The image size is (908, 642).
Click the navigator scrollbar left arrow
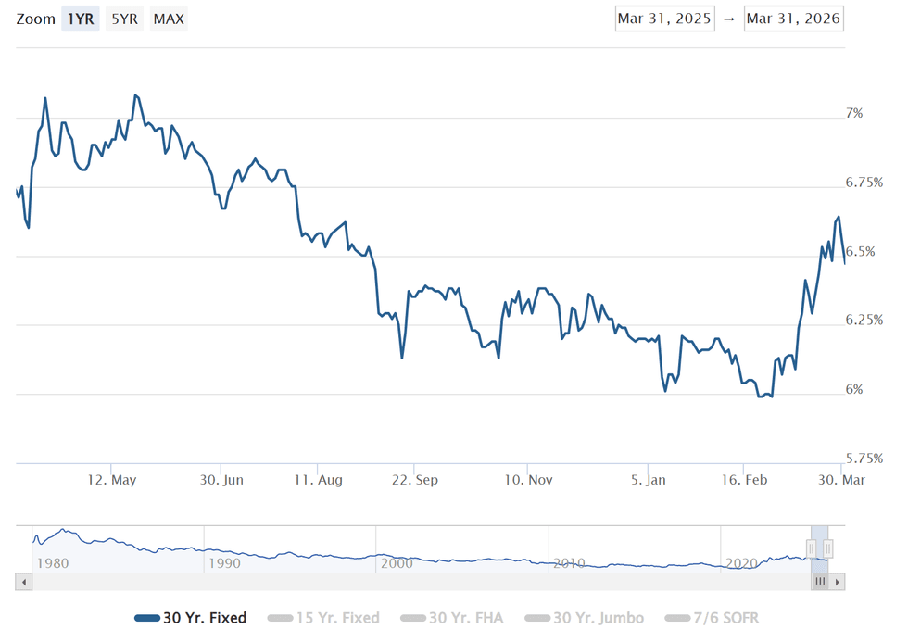tap(23, 582)
